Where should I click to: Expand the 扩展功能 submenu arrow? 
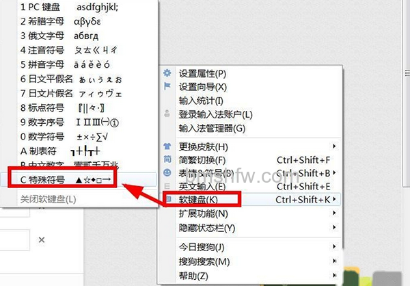[334, 213]
